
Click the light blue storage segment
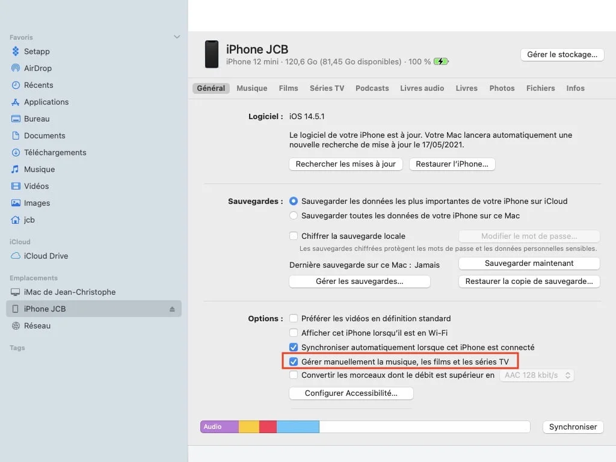pos(298,427)
